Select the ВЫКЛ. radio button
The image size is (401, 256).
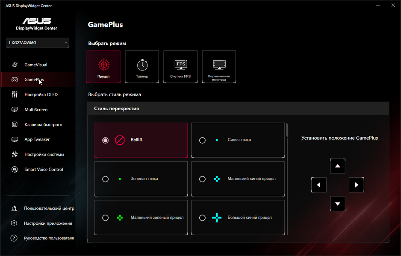105,140
